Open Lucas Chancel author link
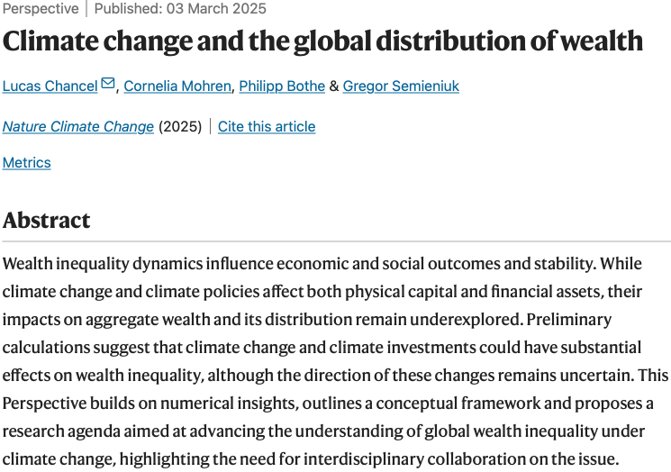 [x=50, y=86]
